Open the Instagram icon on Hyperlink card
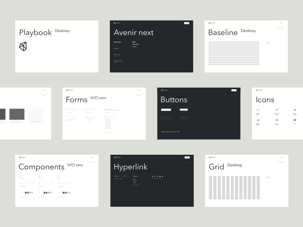Image resolution: width=303 pixels, height=227 pixels. [x=153, y=176]
